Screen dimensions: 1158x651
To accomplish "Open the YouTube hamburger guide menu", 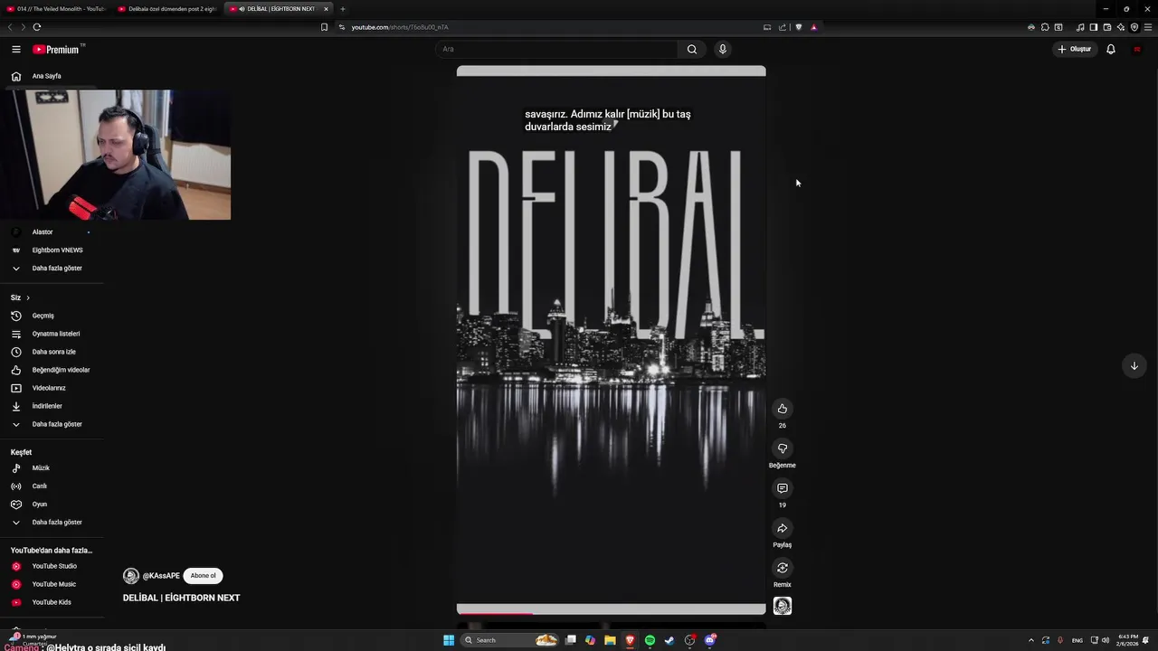I will (x=15, y=50).
